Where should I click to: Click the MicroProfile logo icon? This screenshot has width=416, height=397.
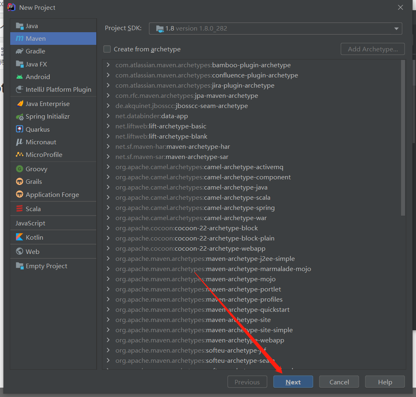tap(19, 154)
